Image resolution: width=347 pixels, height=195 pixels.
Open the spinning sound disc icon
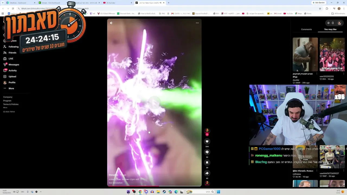pos(207,183)
